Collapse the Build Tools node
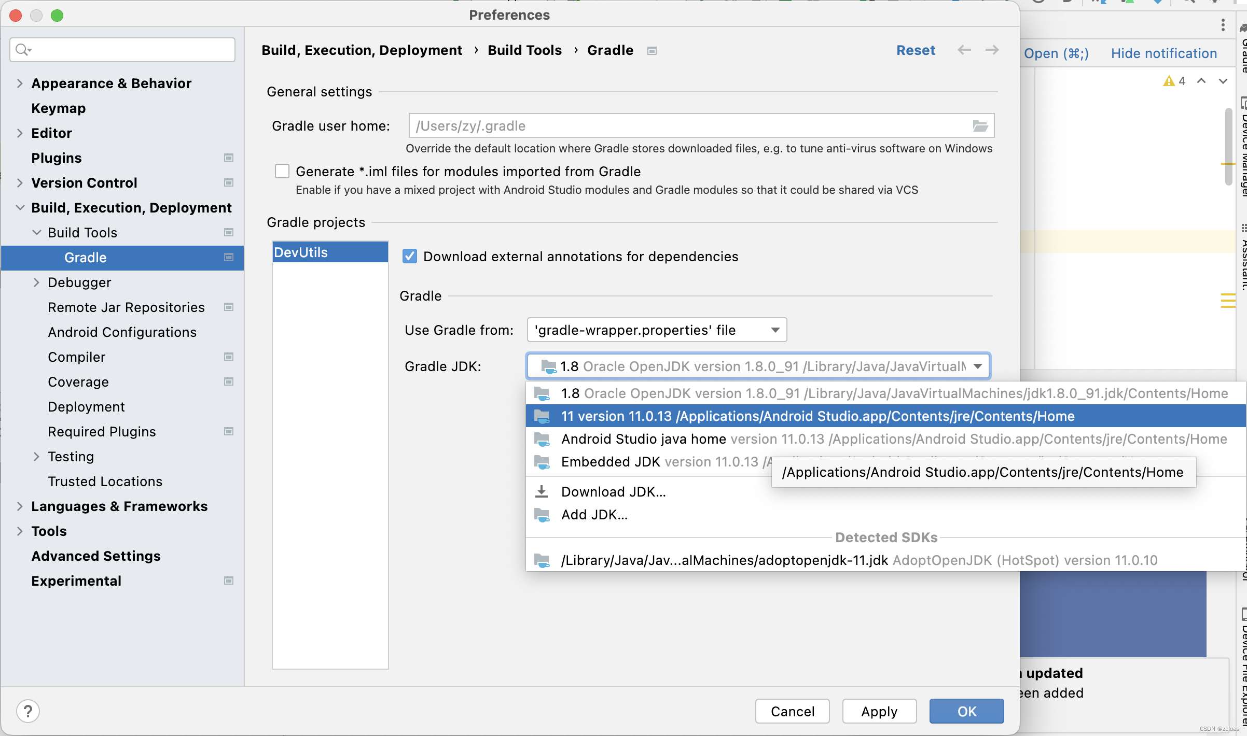Image resolution: width=1247 pixels, height=736 pixels. (x=36, y=232)
